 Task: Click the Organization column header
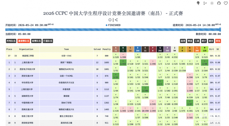(26, 49)
